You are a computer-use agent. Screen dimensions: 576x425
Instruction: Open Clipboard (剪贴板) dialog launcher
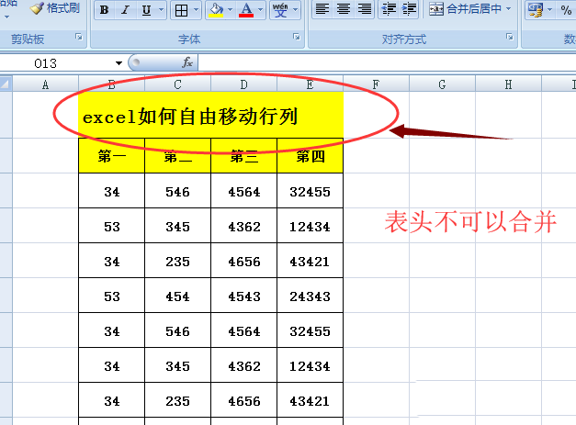(x=79, y=37)
